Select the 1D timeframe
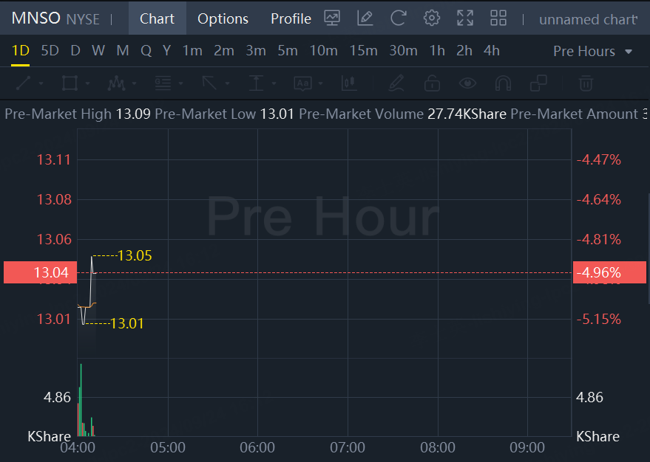The width and height of the screenshot is (650, 462). click(x=20, y=51)
